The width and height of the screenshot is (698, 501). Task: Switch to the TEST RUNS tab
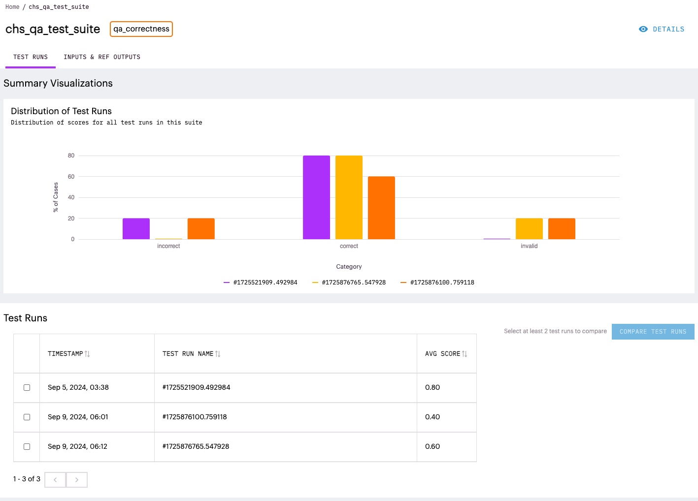click(x=31, y=57)
